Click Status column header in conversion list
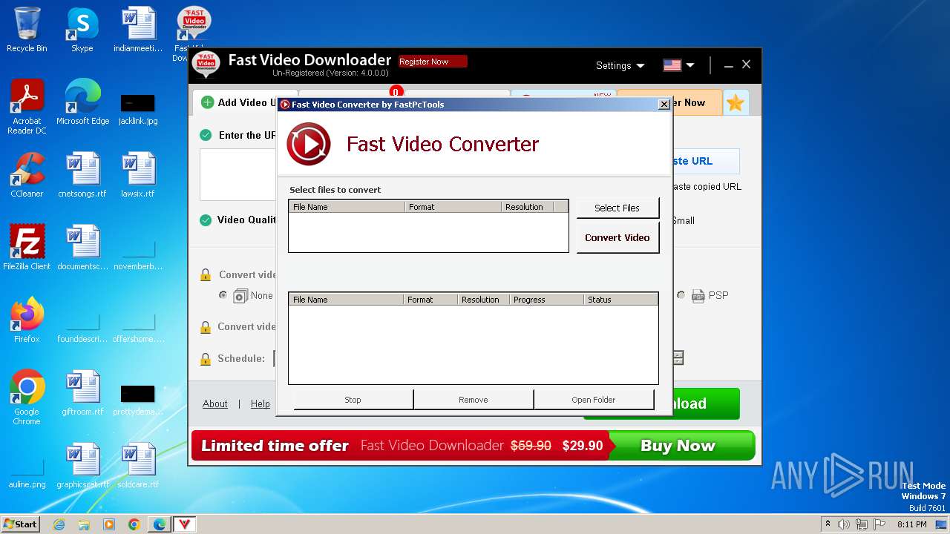This screenshot has width=950, height=534. coord(620,300)
